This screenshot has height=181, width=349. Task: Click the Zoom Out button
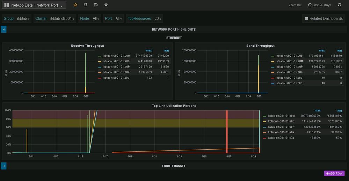point(295,5)
